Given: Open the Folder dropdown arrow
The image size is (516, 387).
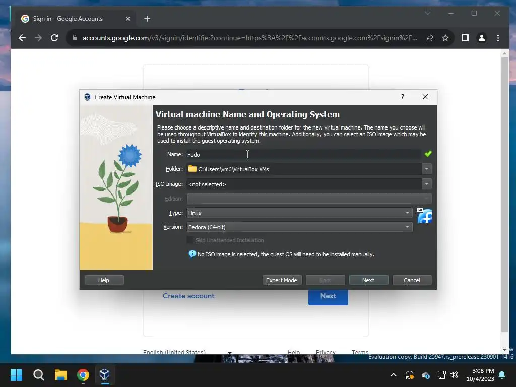Looking at the screenshot, I should 426,169.
